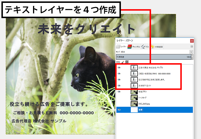Decrease opacity with the spinner down arrow
Viewport: 201px width, 139px height.
pyautogui.click(x=192, y=58)
